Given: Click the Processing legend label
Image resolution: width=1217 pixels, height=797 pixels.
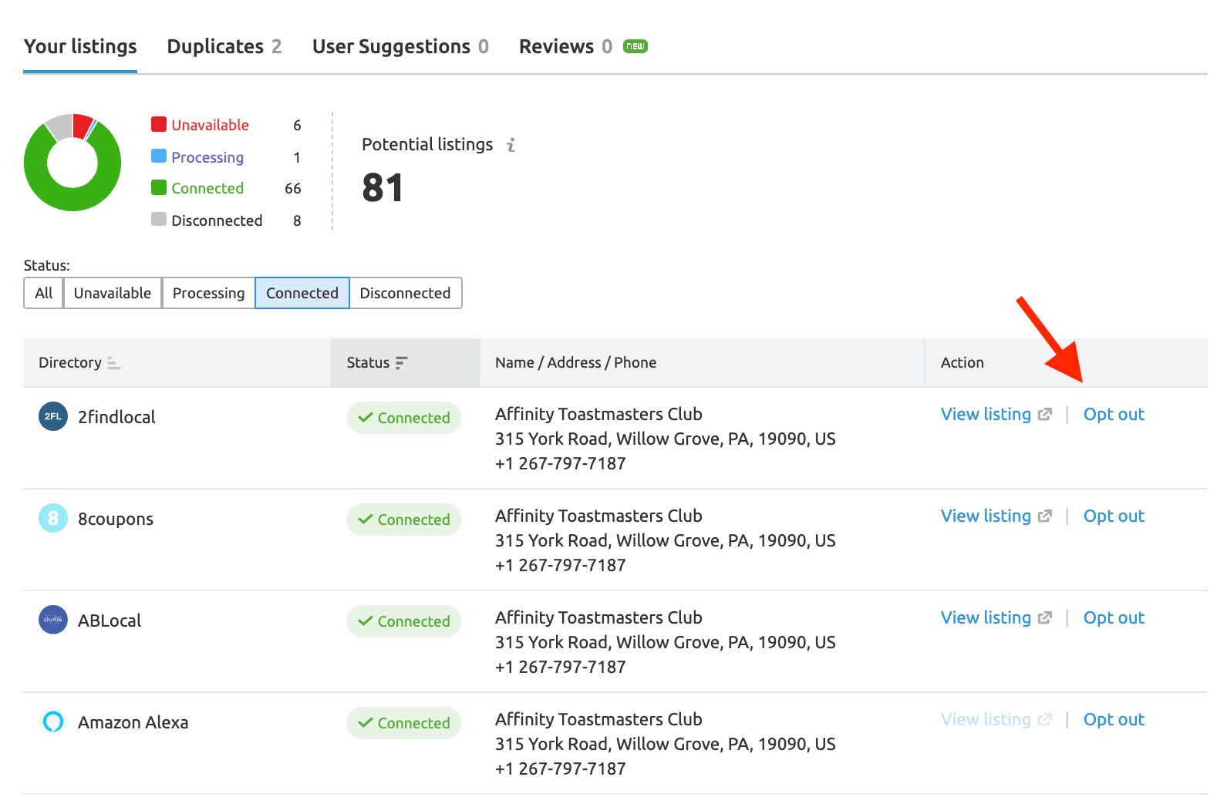Looking at the screenshot, I should pos(207,157).
